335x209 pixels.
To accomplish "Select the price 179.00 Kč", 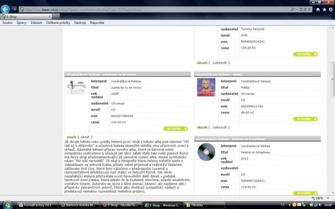I will pyautogui.click(x=248, y=187).
